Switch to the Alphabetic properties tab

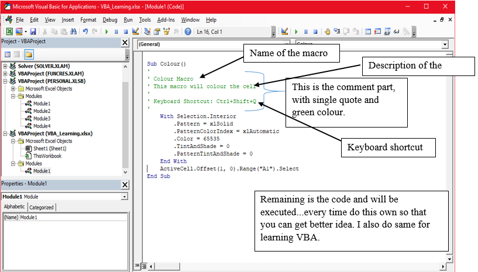click(14, 206)
